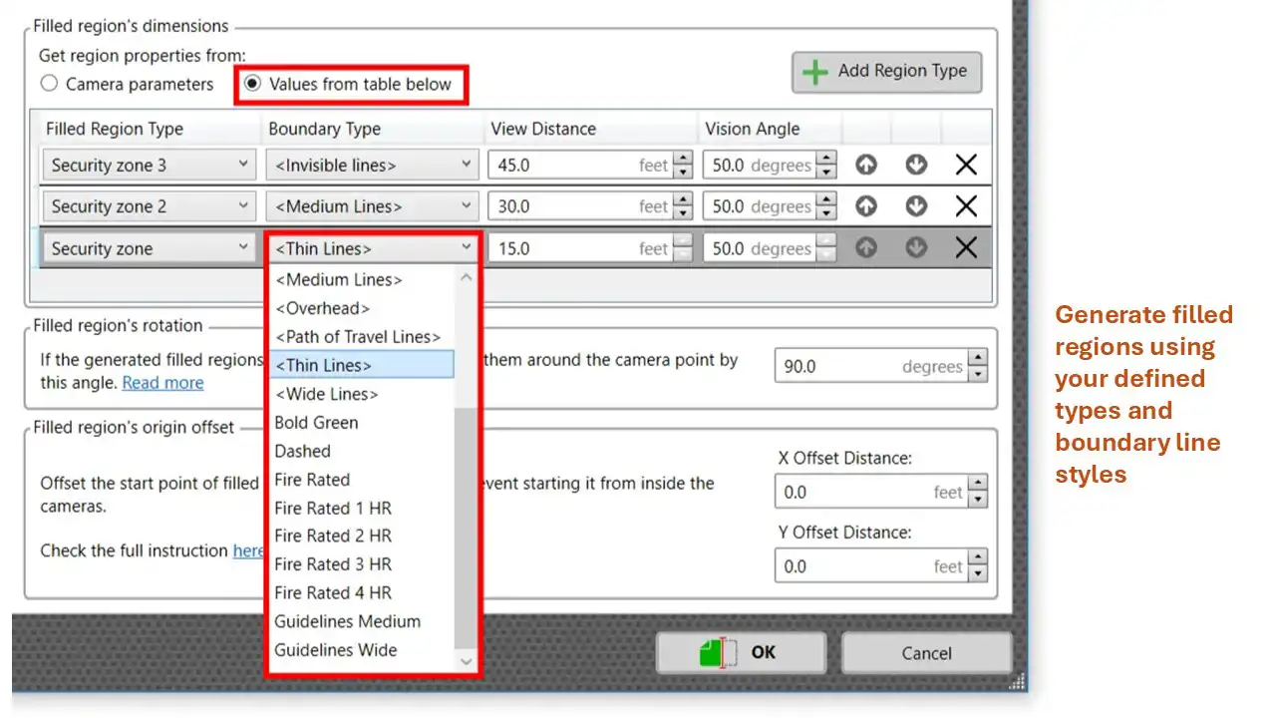Select Values from table below option
Image resolution: width=1276 pixels, height=718 pixels.
click(252, 84)
